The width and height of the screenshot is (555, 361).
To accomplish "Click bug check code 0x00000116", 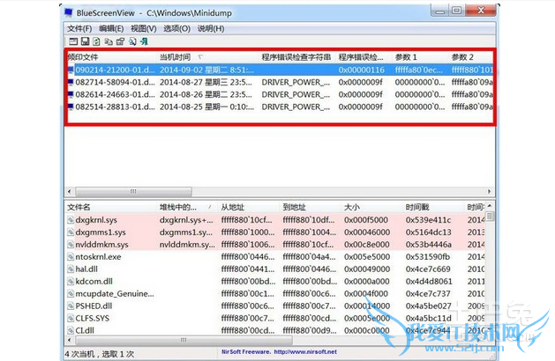I will tap(362, 70).
